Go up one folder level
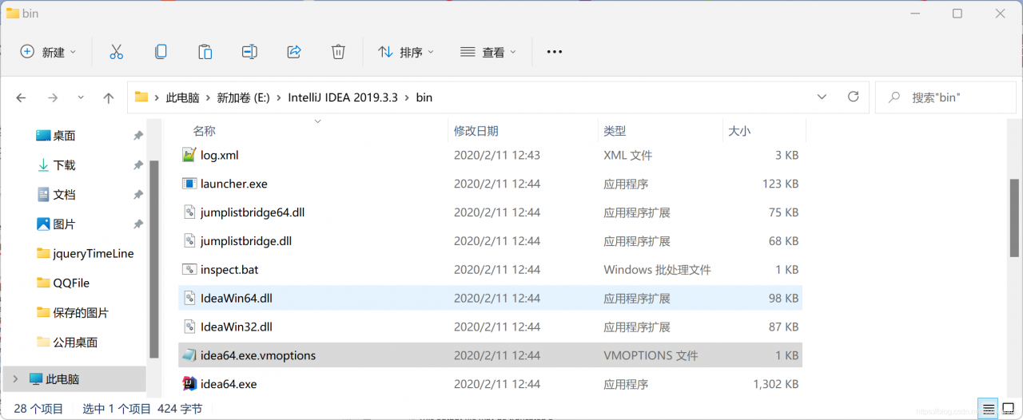The image size is (1023, 420). (x=109, y=97)
